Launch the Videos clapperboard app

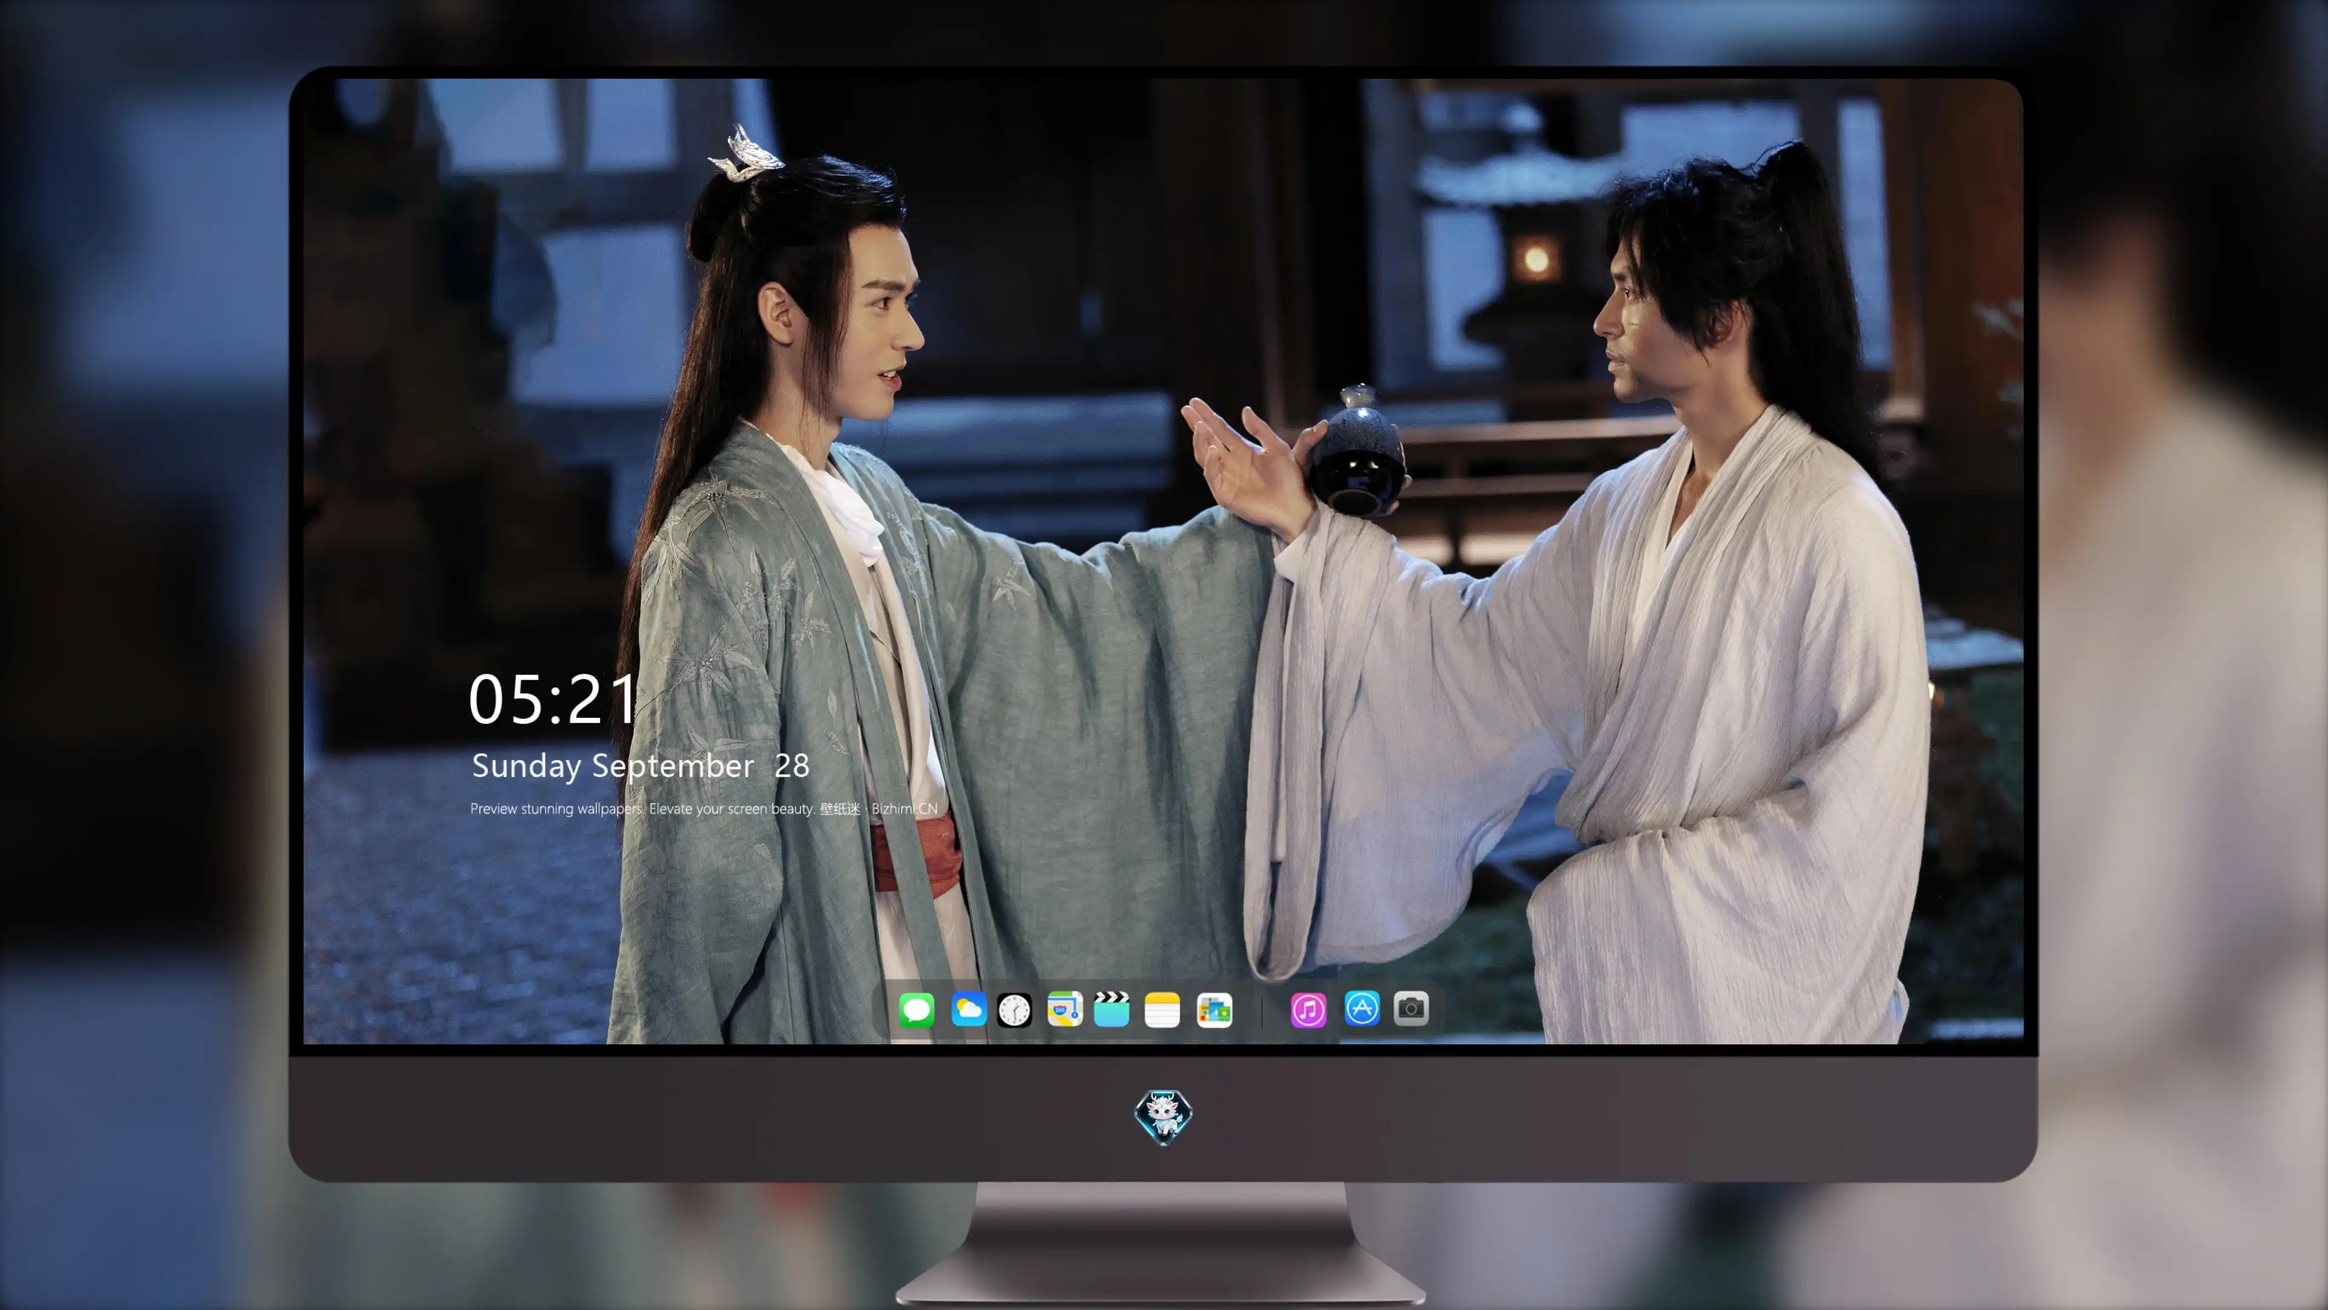click(1112, 1009)
